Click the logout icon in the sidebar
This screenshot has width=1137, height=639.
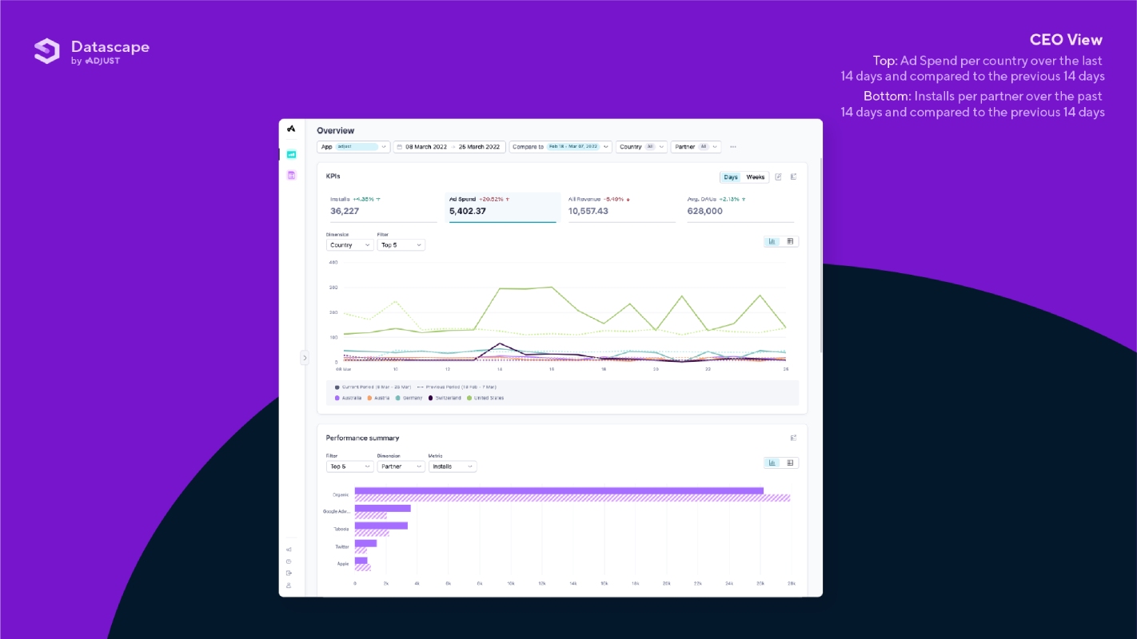pyautogui.click(x=289, y=573)
